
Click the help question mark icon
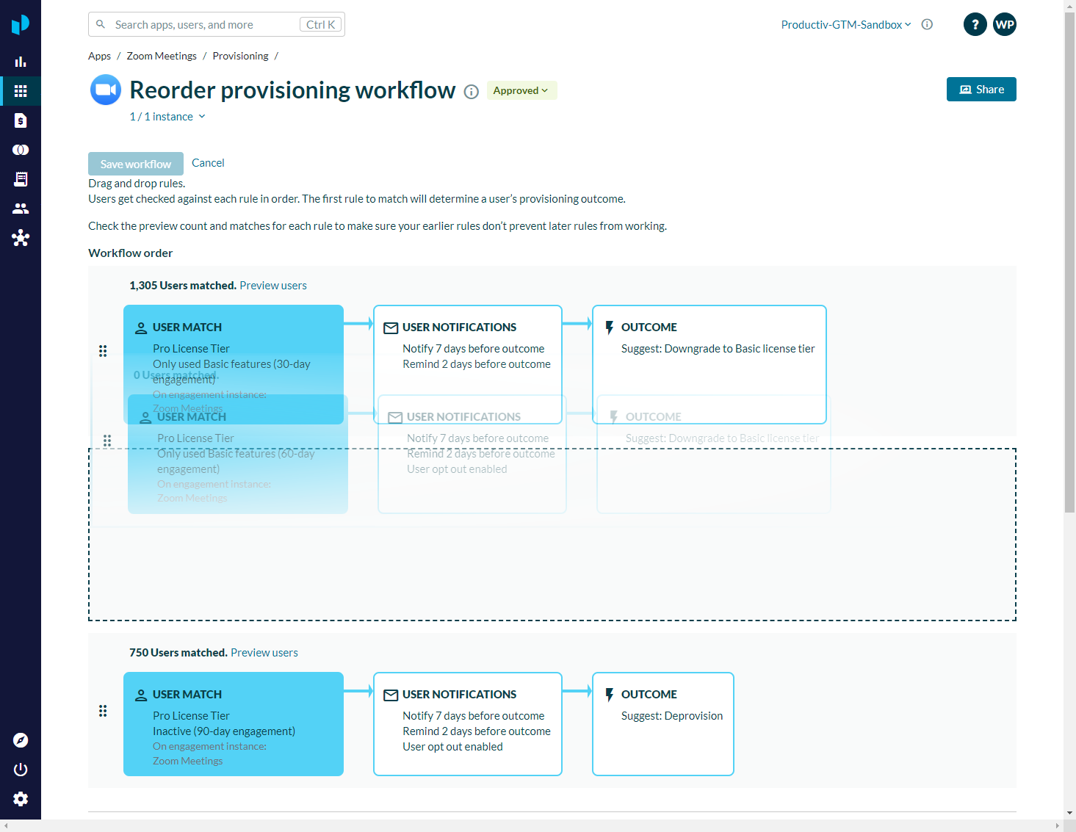[975, 24]
